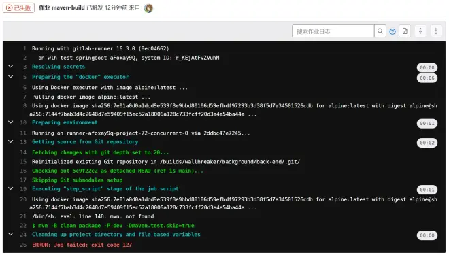Click "/bin/sh: eval: line 148: mvn: not found"

(x=93, y=216)
